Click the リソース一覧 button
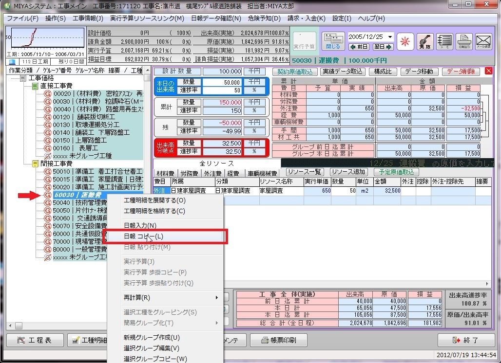Screen dimensions: 501x363 pos(305,172)
